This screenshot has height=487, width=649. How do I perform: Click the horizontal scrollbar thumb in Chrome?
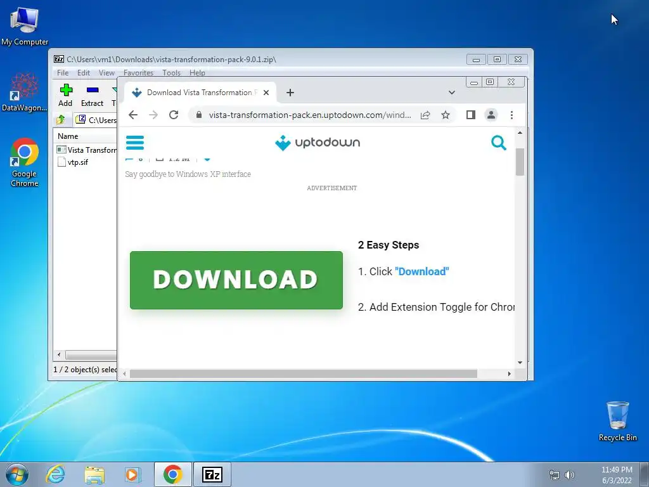click(304, 373)
